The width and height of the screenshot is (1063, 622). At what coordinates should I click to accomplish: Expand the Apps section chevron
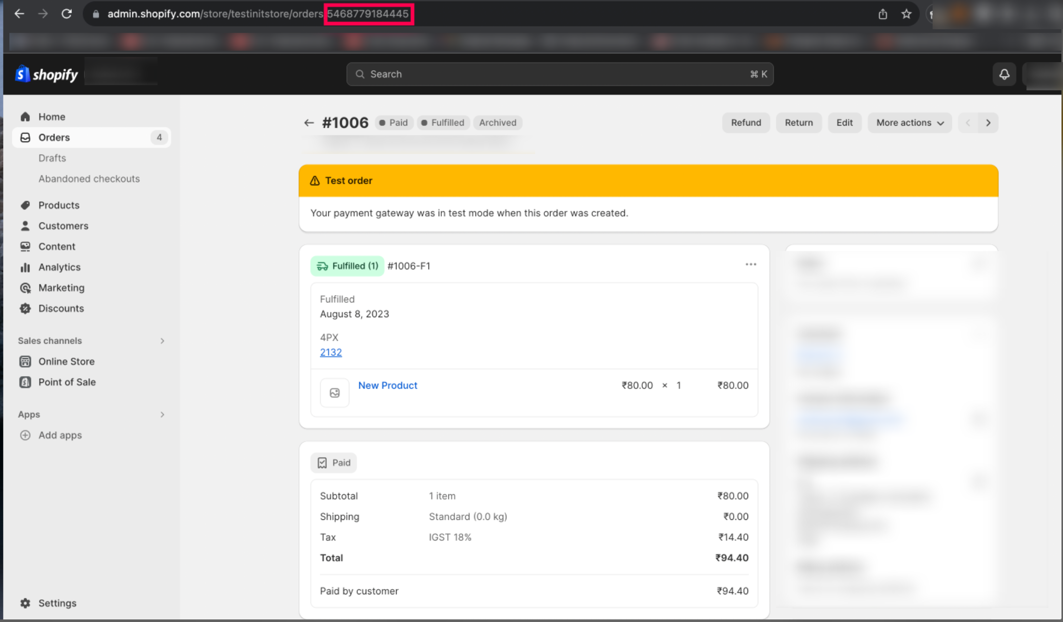point(162,414)
